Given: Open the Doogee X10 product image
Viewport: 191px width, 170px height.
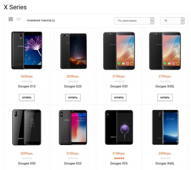Looking at the screenshot, I should click(x=27, y=50).
